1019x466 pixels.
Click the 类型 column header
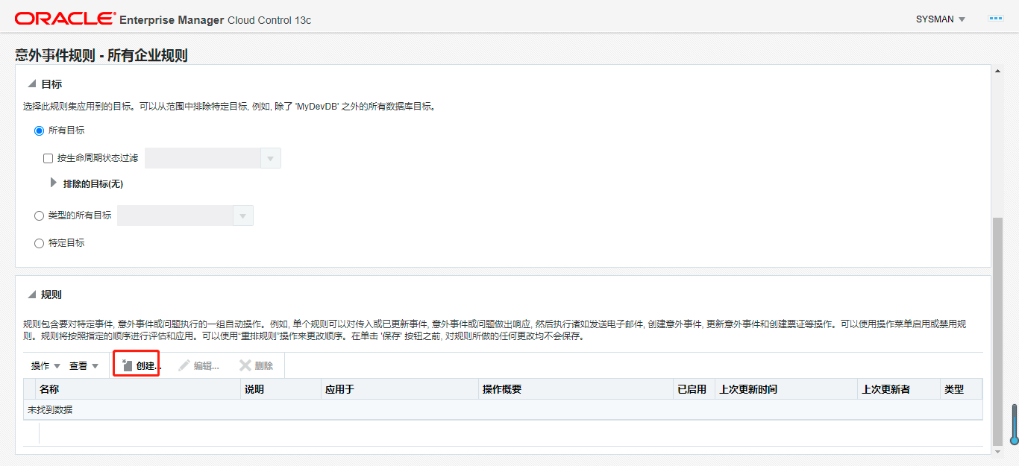961,389
